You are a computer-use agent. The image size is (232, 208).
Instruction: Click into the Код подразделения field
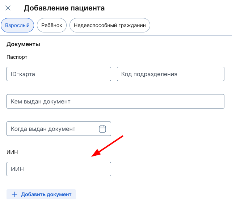pyautogui.click(x=170, y=74)
